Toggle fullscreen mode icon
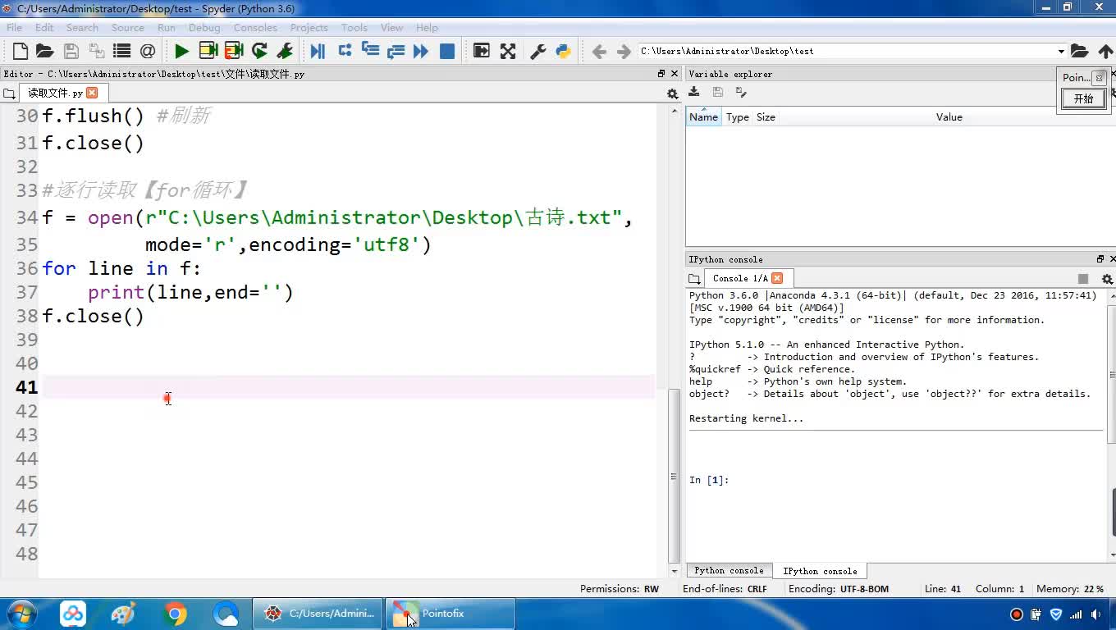The height and width of the screenshot is (630, 1116). [508, 51]
